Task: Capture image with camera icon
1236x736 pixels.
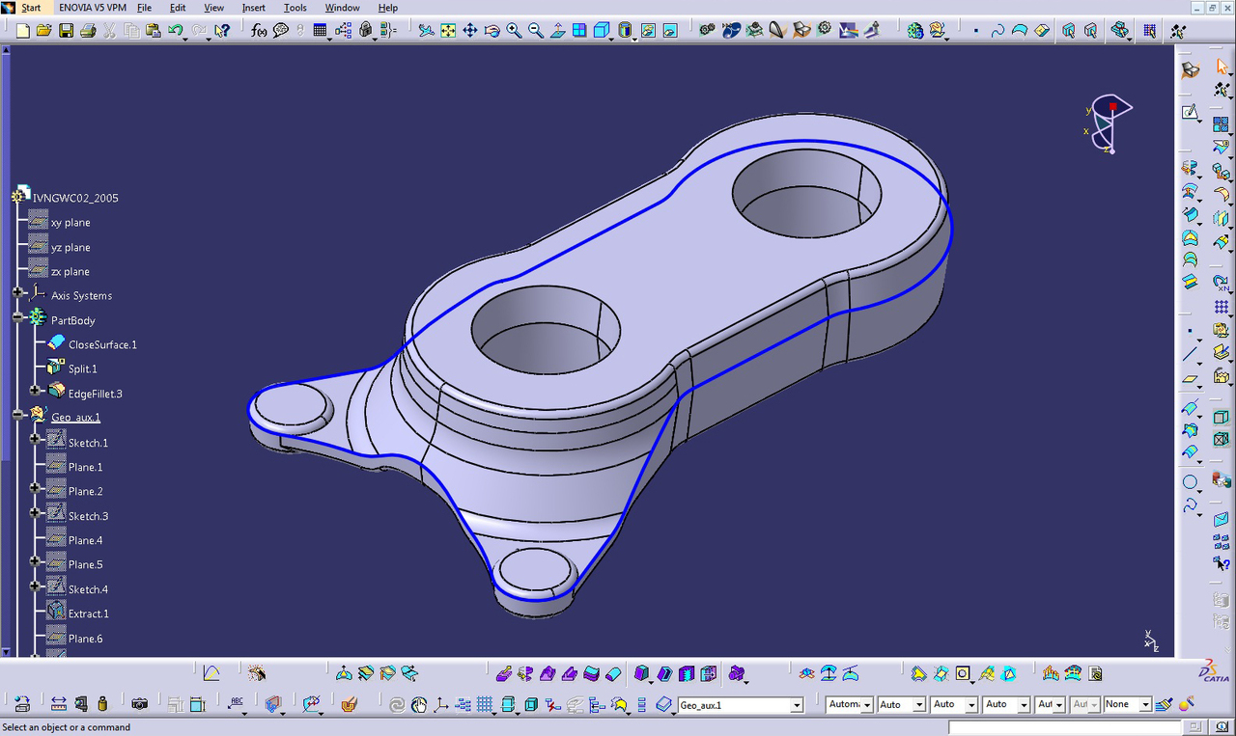Action: (x=140, y=704)
